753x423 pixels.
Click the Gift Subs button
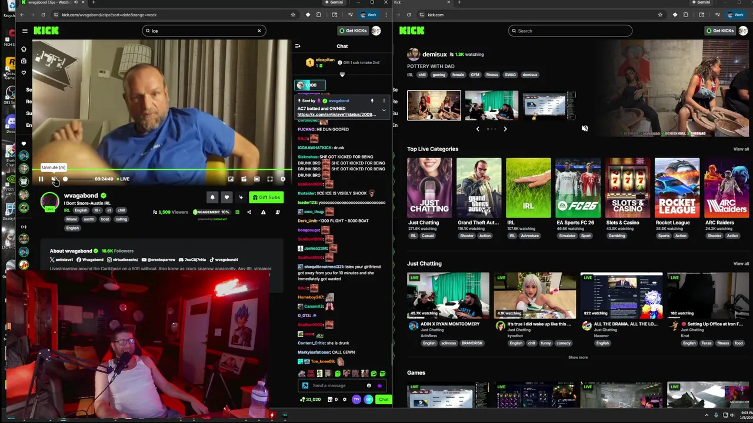pyautogui.click(x=266, y=197)
